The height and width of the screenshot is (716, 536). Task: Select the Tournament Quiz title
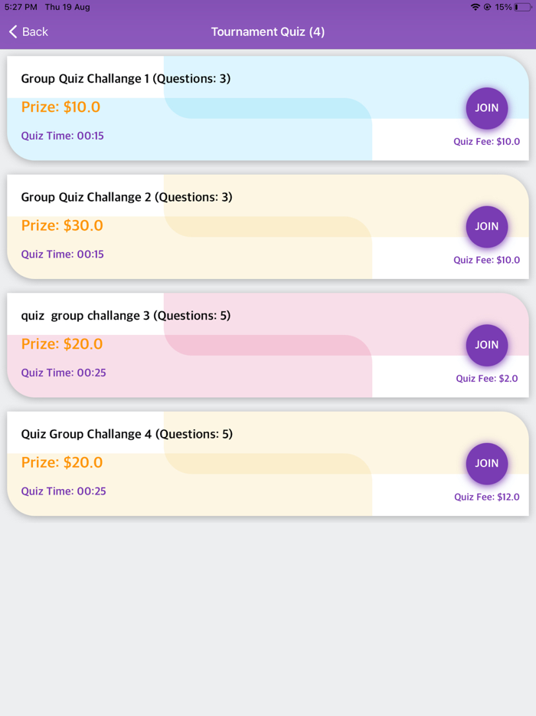tap(267, 31)
